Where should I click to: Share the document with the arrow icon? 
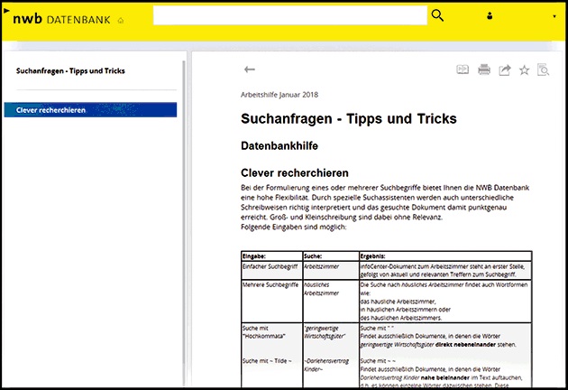click(505, 70)
